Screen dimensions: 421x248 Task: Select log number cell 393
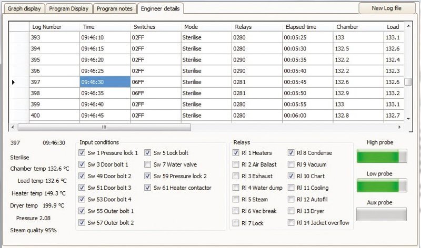54,37
